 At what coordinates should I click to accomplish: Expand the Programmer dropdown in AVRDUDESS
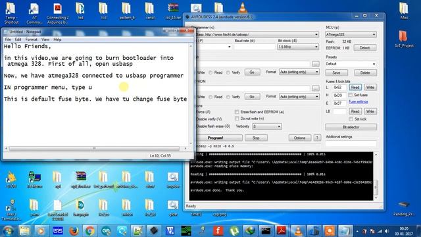(316, 35)
